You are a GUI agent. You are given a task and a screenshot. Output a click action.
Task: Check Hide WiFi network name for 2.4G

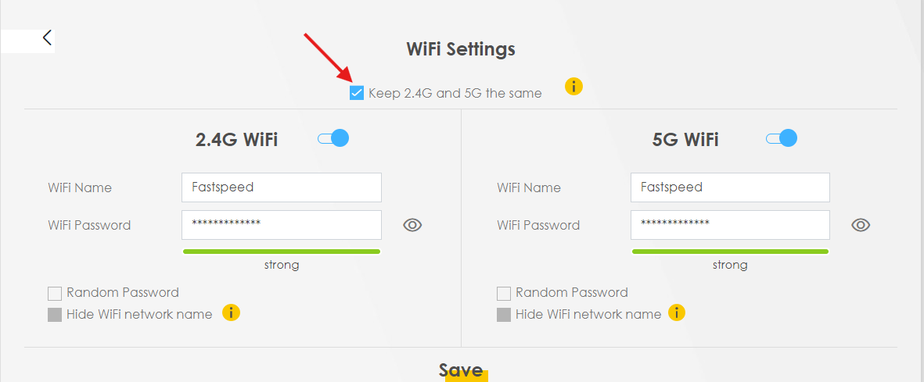(x=55, y=315)
